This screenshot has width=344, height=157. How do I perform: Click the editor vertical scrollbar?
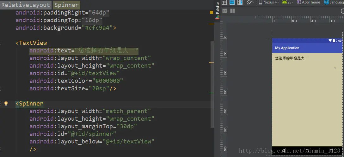(x=212, y=84)
